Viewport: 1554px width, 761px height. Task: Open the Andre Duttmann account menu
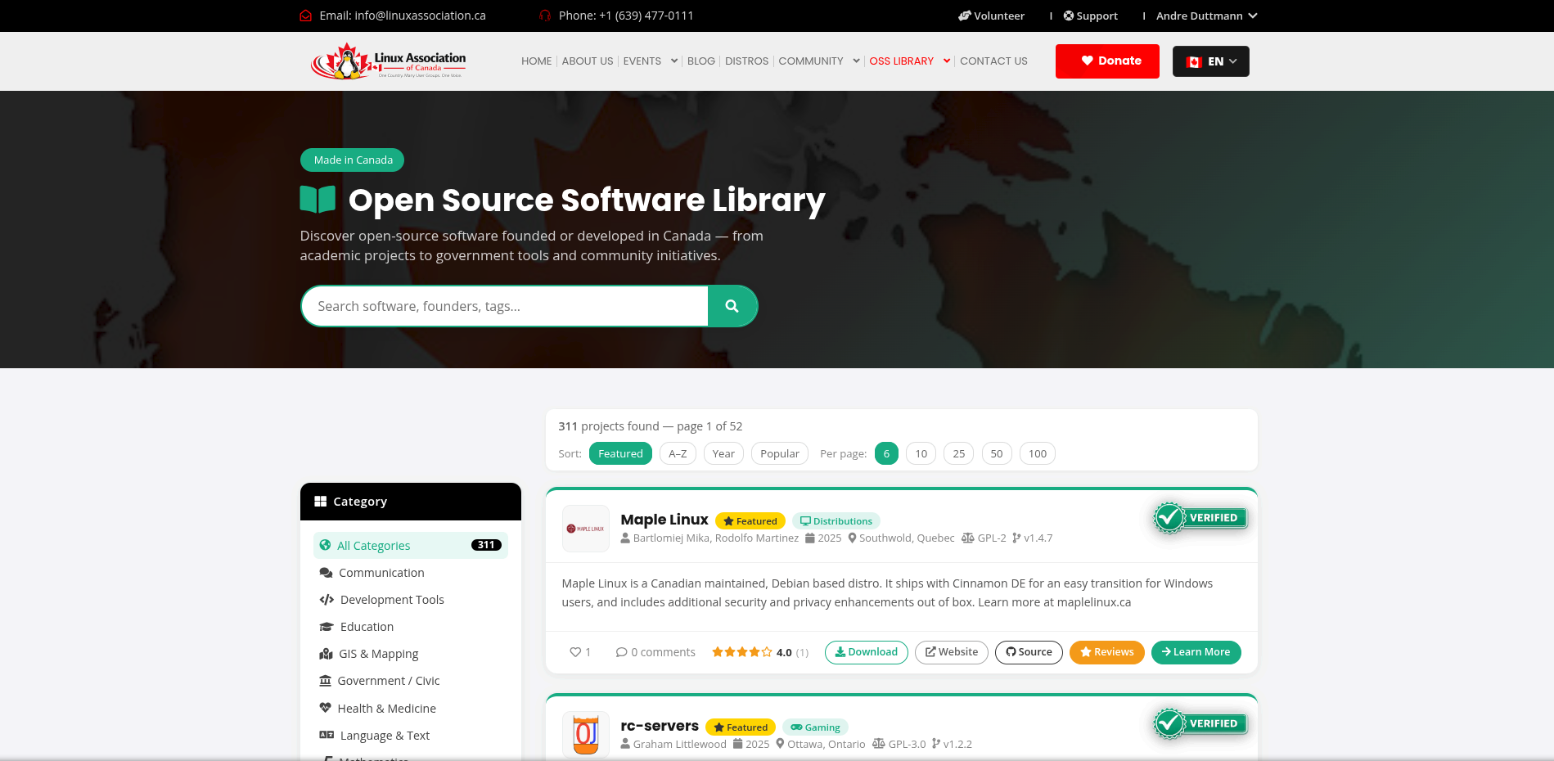1206,16
